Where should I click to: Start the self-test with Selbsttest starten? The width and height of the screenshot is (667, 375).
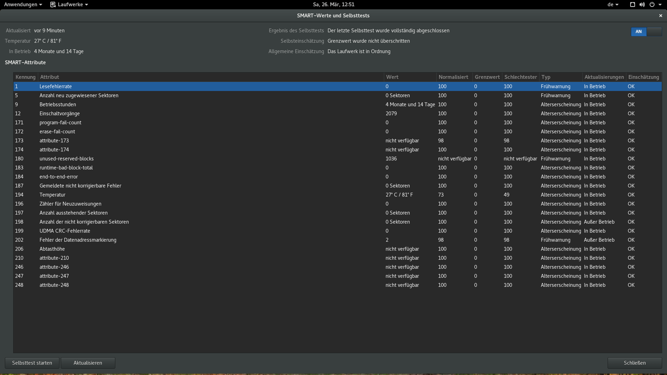(32, 363)
